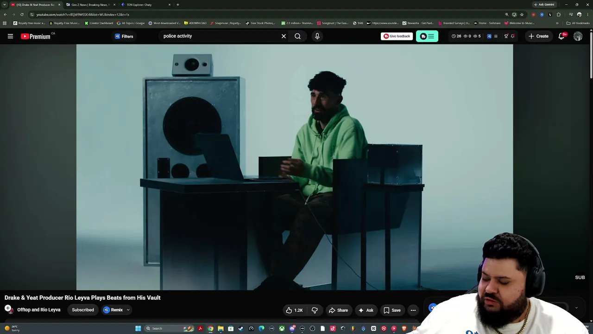Image resolution: width=593 pixels, height=334 pixels.
Task: Open the Home - Skillshare bookmark
Action: point(487,23)
